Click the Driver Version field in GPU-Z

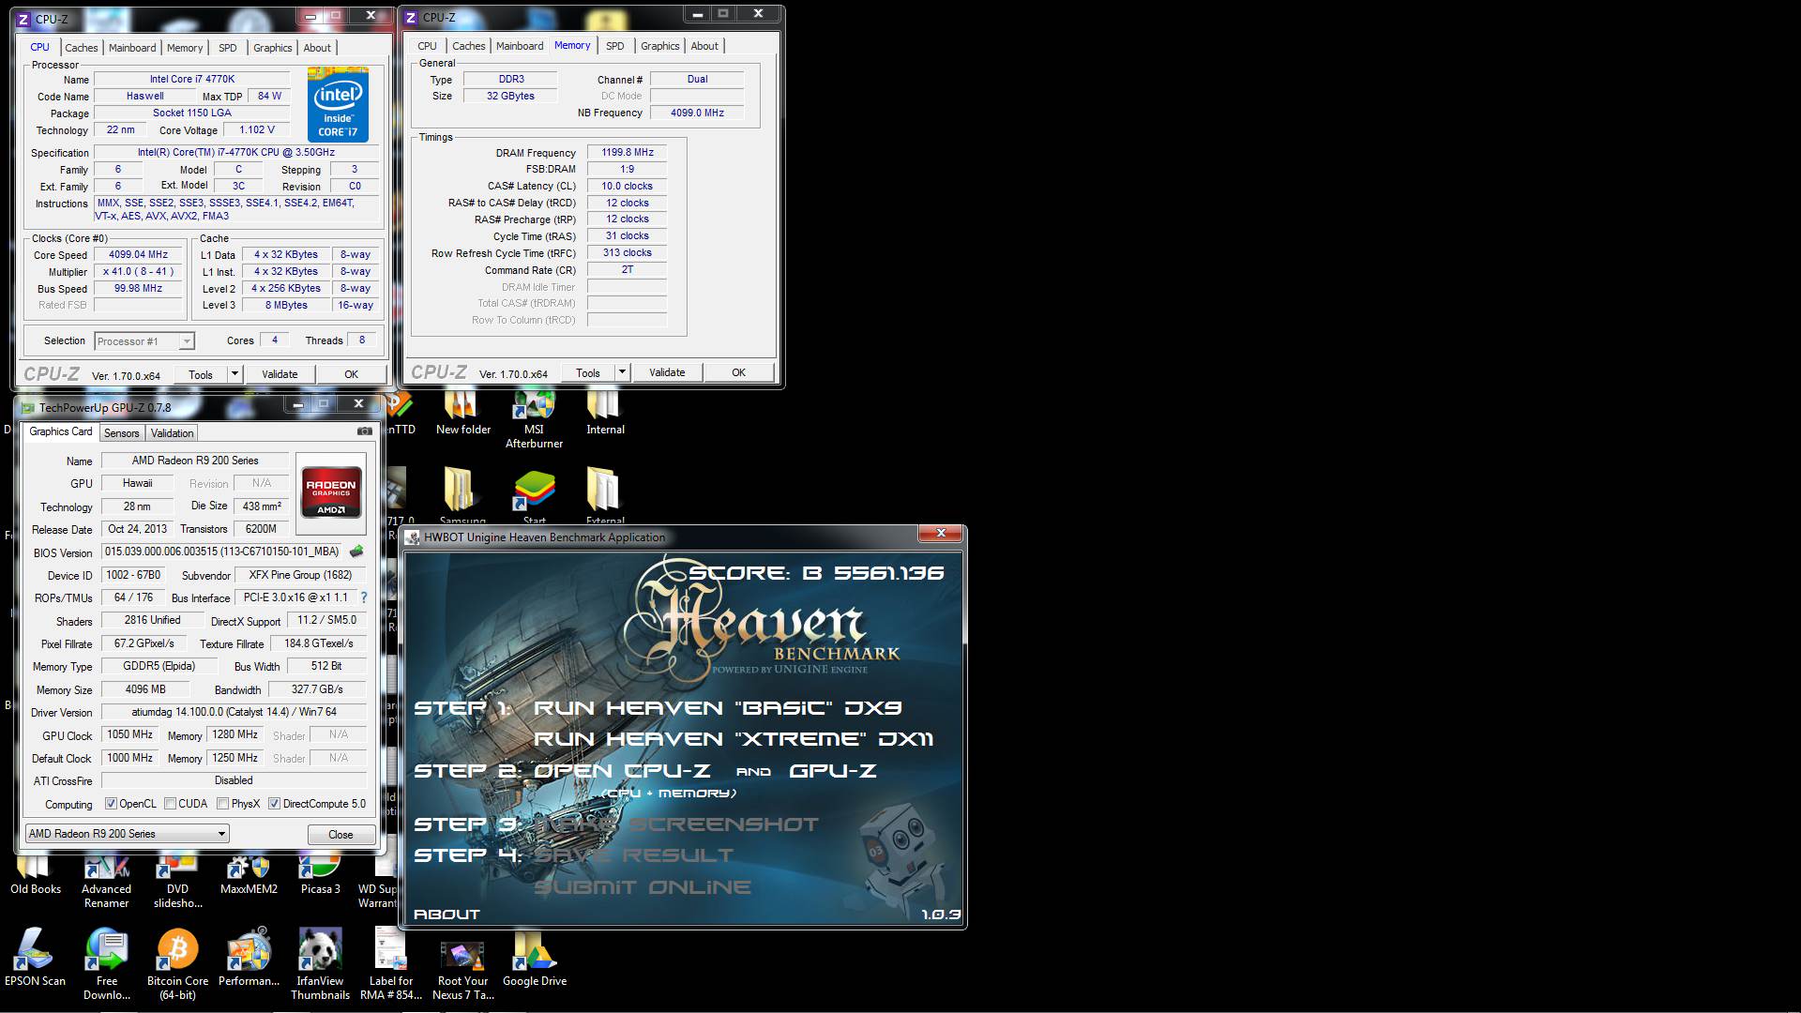[234, 712]
